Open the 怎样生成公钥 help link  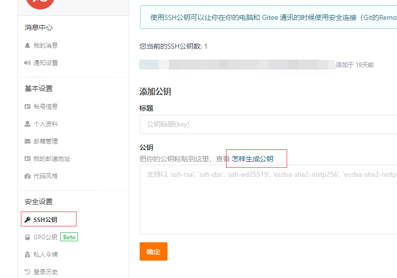pyautogui.click(x=252, y=159)
